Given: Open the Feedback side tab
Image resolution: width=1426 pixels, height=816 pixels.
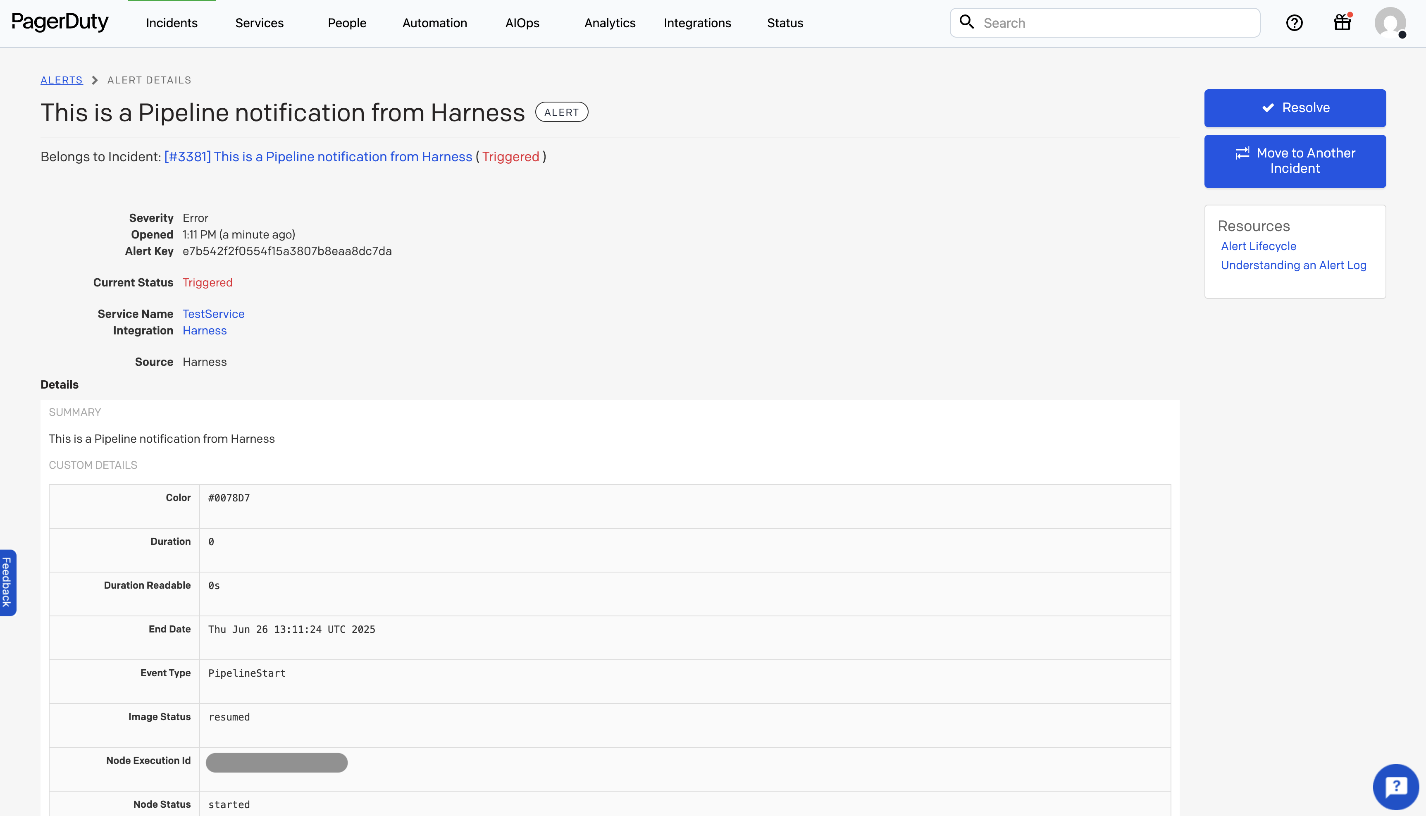Looking at the screenshot, I should (7, 582).
